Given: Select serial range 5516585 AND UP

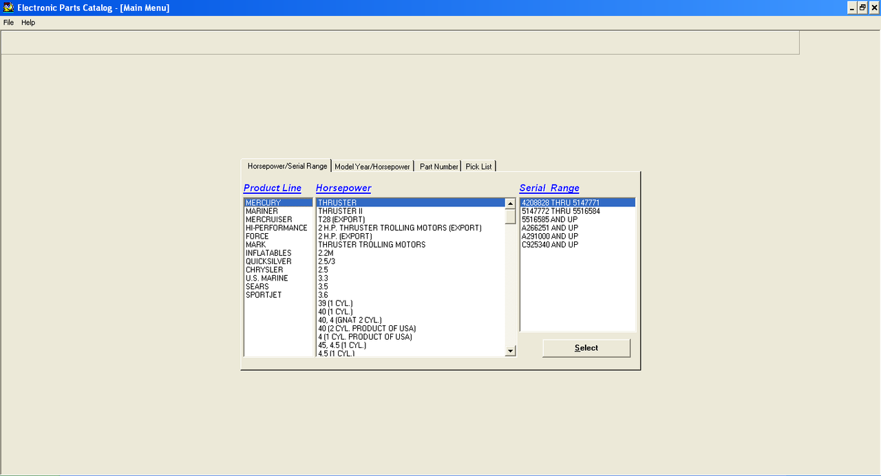Looking at the screenshot, I should coord(577,219).
